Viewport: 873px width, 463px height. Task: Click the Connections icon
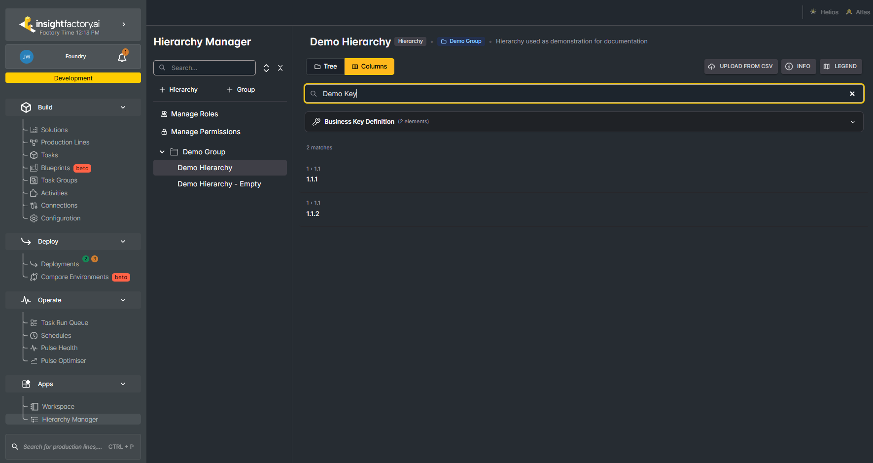point(34,206)
